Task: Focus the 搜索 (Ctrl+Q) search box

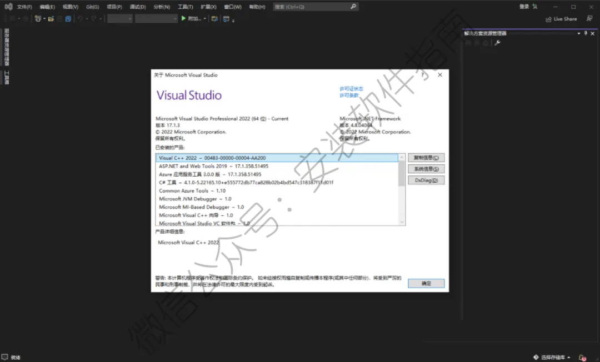Action: click(x=316, y=7)
